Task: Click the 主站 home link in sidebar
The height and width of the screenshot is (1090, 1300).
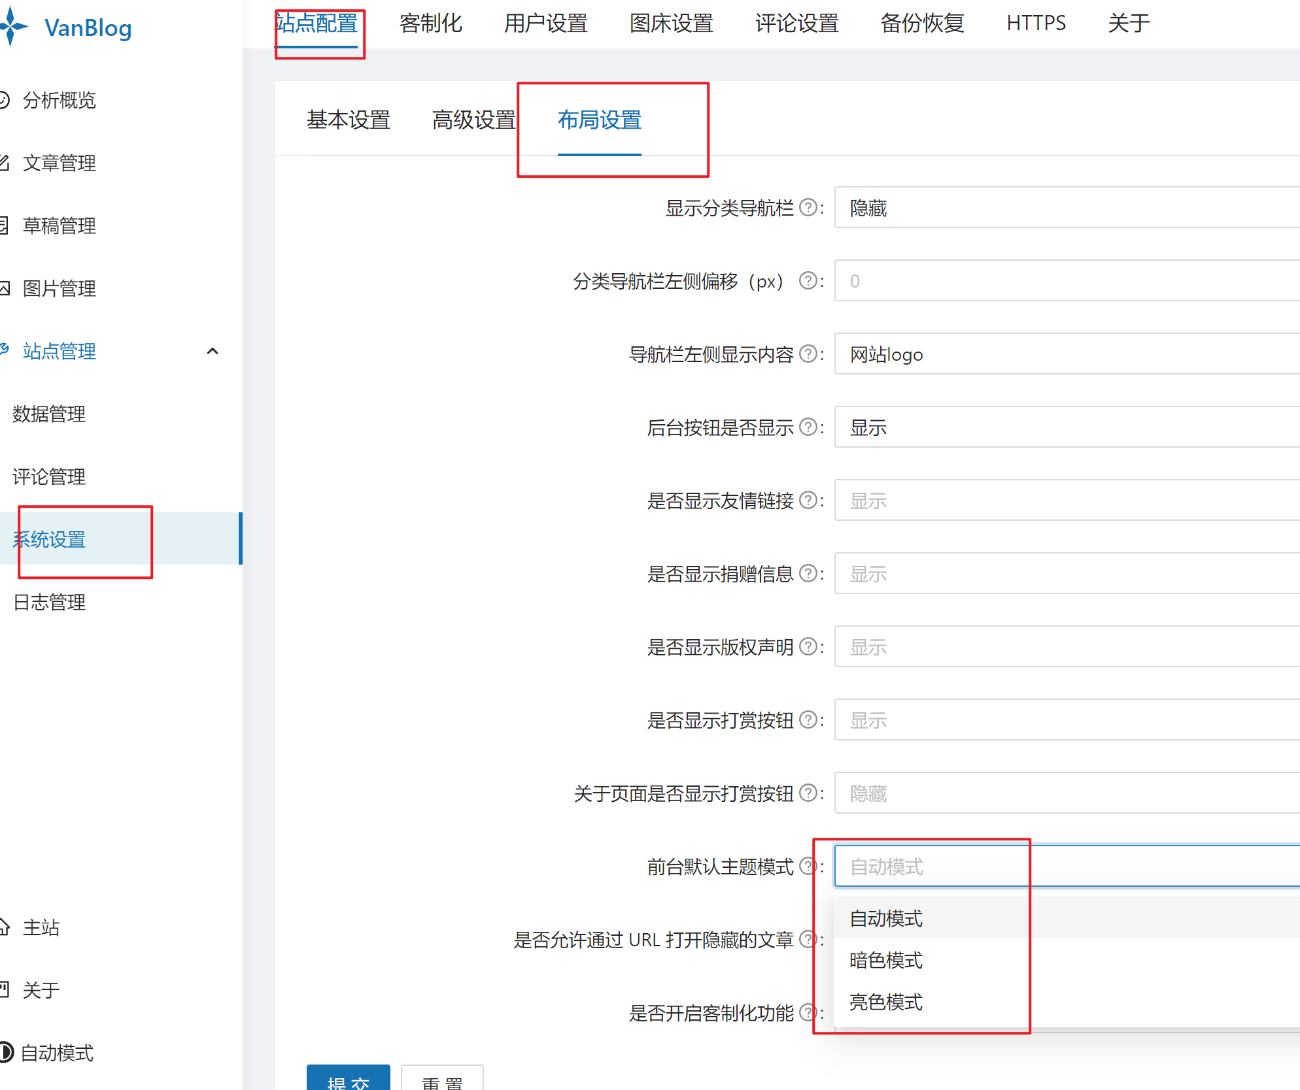Action: coord(41,927)
